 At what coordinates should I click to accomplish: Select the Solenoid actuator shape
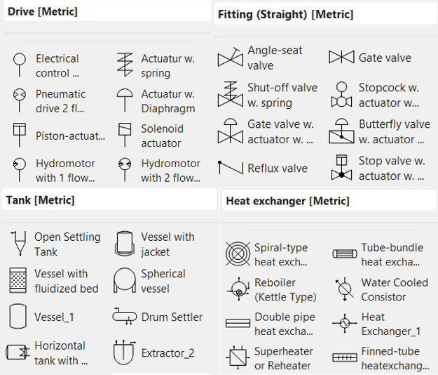click(x=125, y=135)
